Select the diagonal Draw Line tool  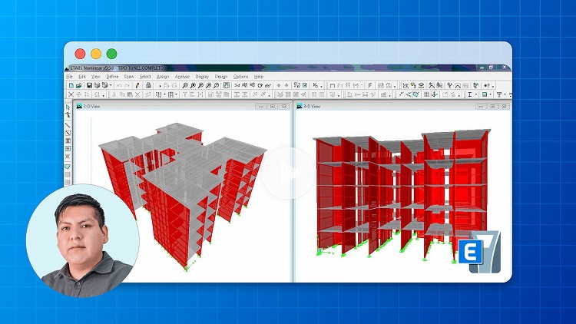coord(68,125)
